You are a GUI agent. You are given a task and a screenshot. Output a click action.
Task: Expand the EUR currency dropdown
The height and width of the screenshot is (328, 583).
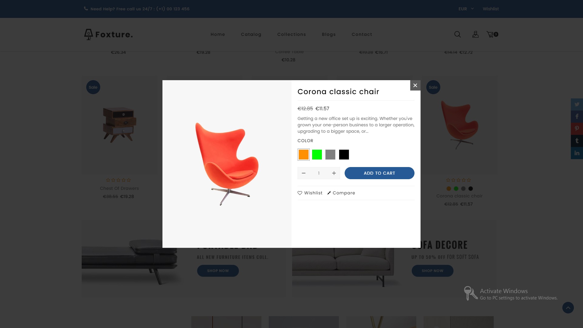466,9
